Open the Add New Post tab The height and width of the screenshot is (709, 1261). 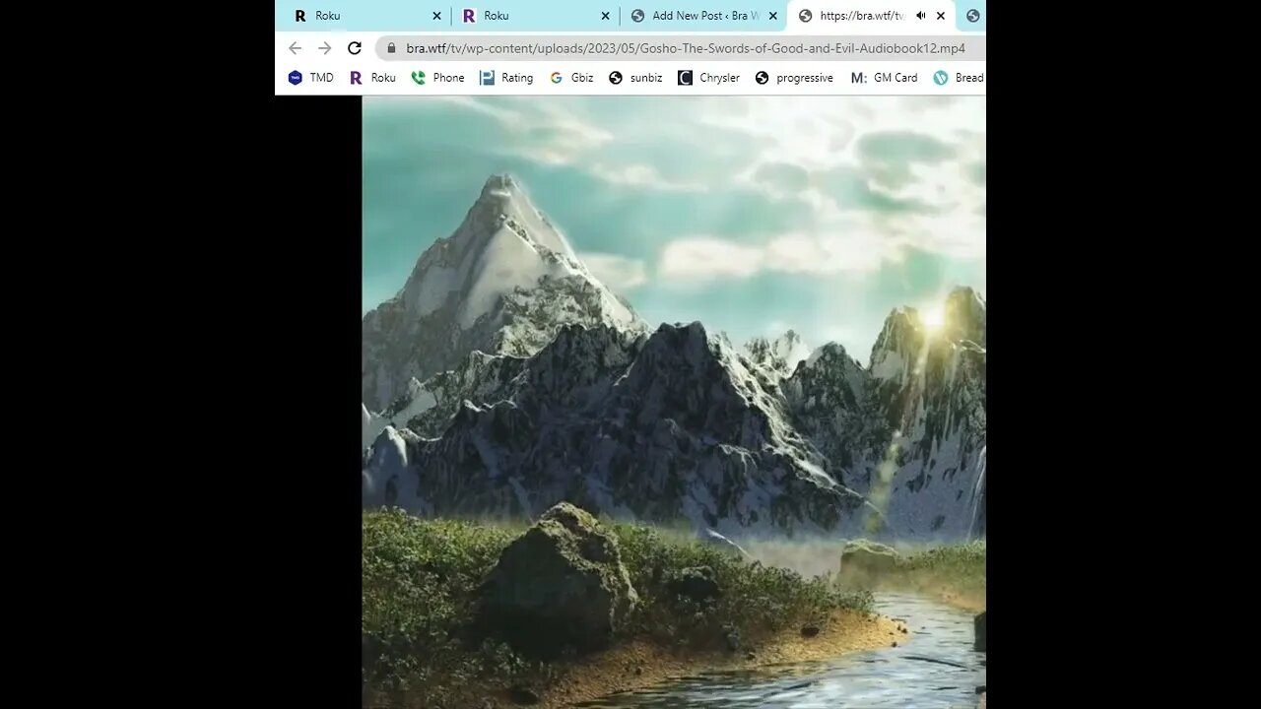703,16
